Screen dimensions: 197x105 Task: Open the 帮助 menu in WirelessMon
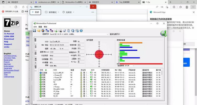[45, 27]
